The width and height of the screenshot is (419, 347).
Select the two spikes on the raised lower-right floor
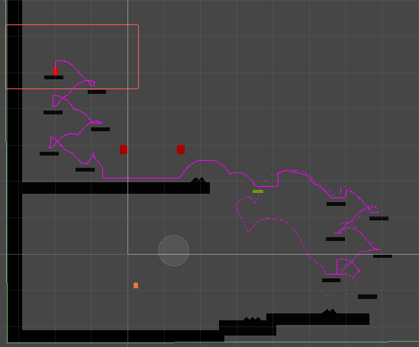[x=329, y=311]
